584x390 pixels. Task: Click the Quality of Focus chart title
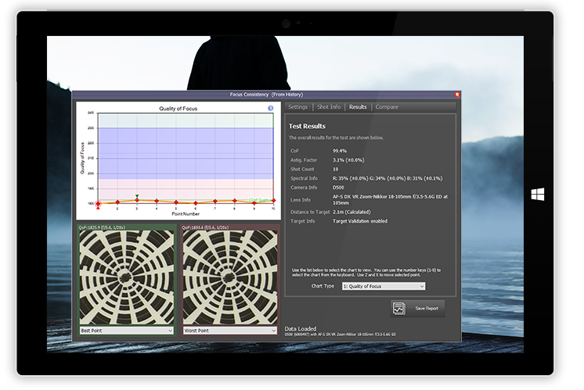pos(176,109)
